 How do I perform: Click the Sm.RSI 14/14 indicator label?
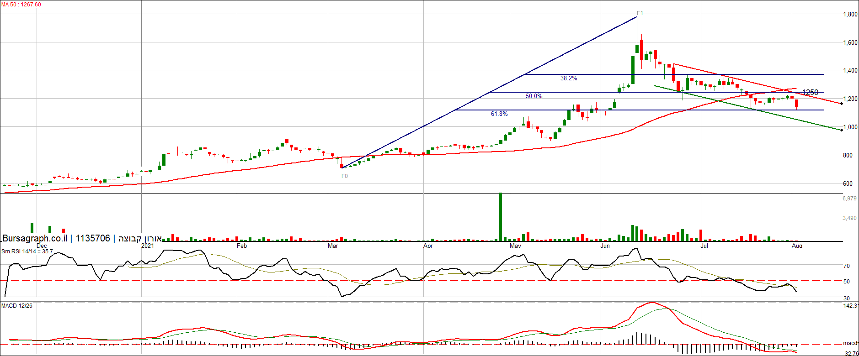[27, 251]
